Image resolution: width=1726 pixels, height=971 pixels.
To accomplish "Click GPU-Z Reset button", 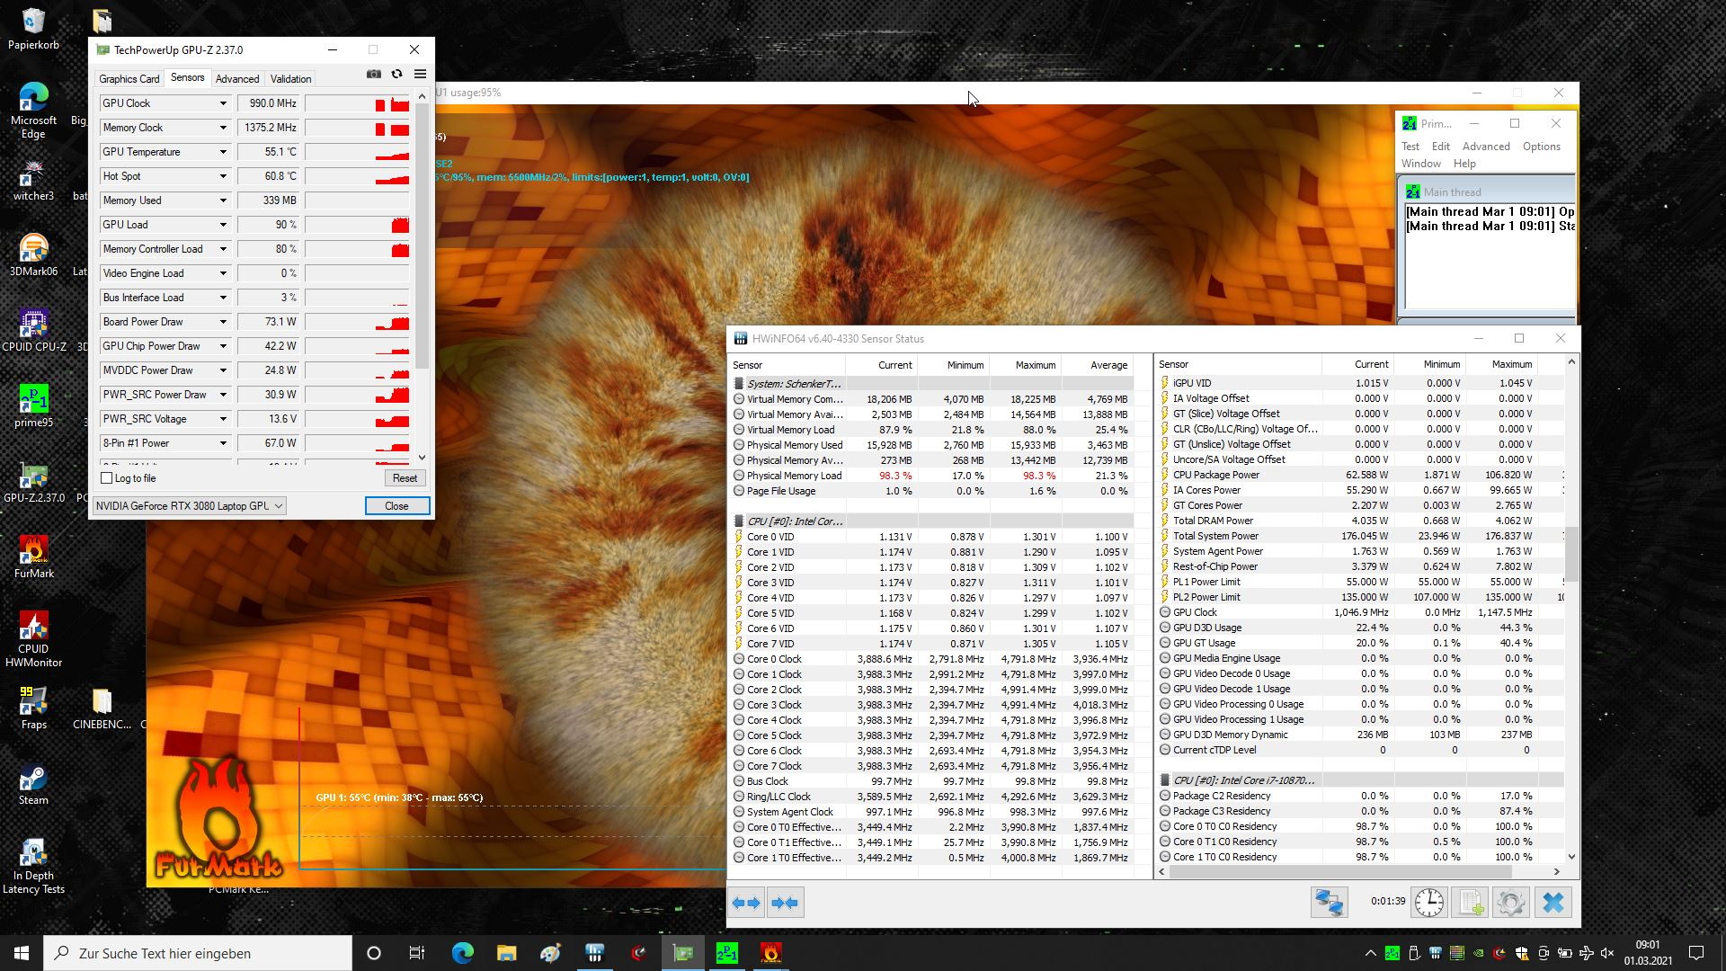I will pyautogui.click(x=405, y=478).
